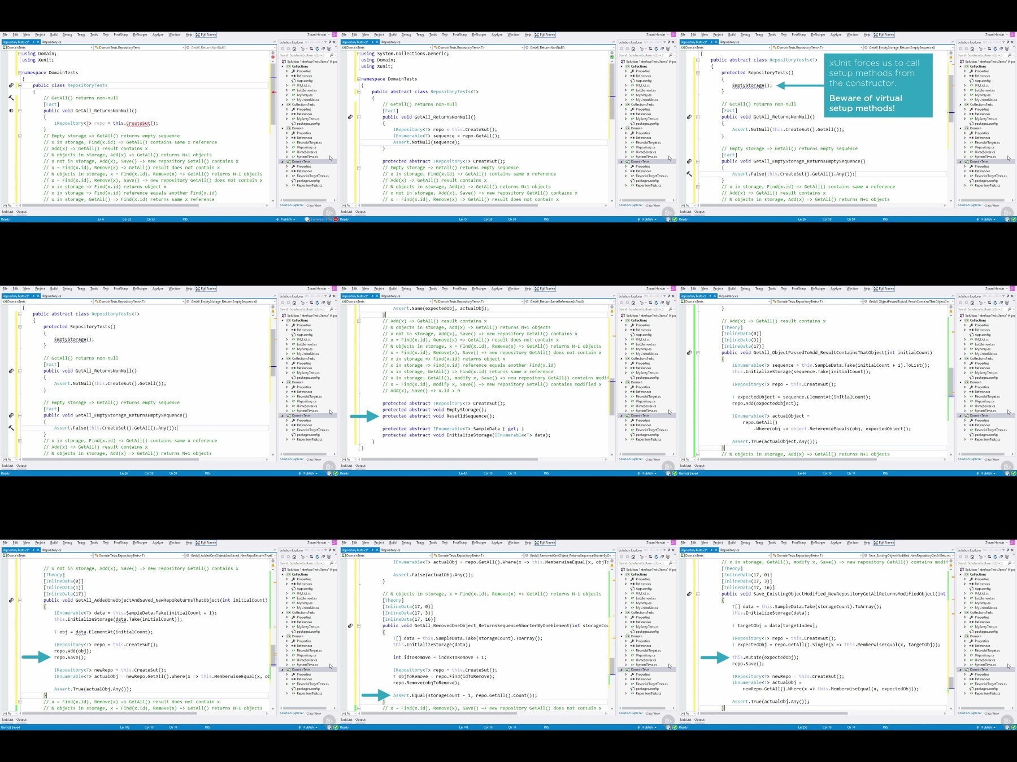This screenshot has width=1017, height=762.
Task: Switch to IRepository.cs tab above ResetIdSequence code
Action: 390,296
